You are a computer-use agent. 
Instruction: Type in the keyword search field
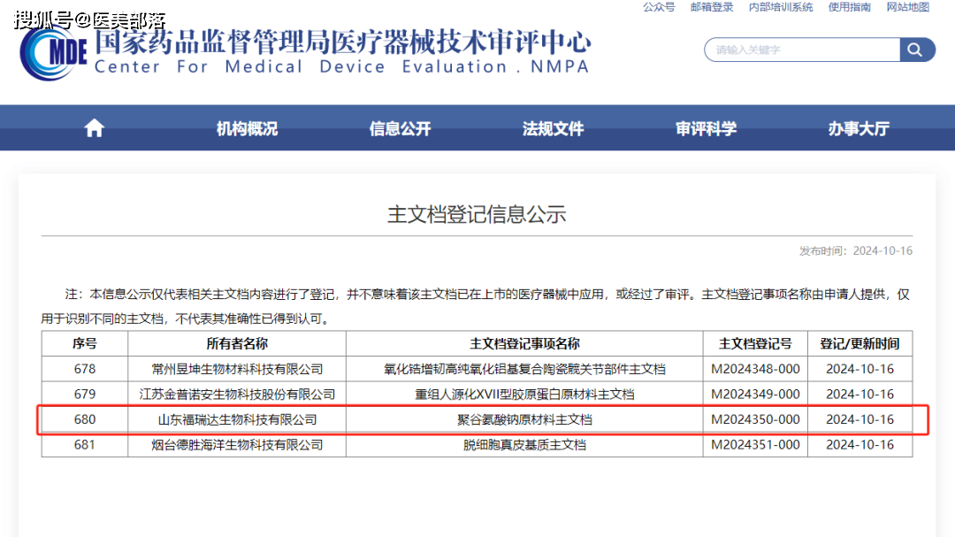(x=802, y=50)
